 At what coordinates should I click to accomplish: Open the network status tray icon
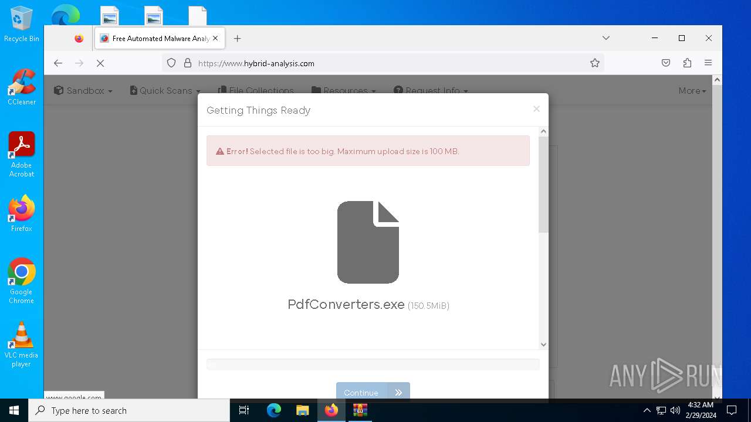pyautogui.click(x=661, y=410)
